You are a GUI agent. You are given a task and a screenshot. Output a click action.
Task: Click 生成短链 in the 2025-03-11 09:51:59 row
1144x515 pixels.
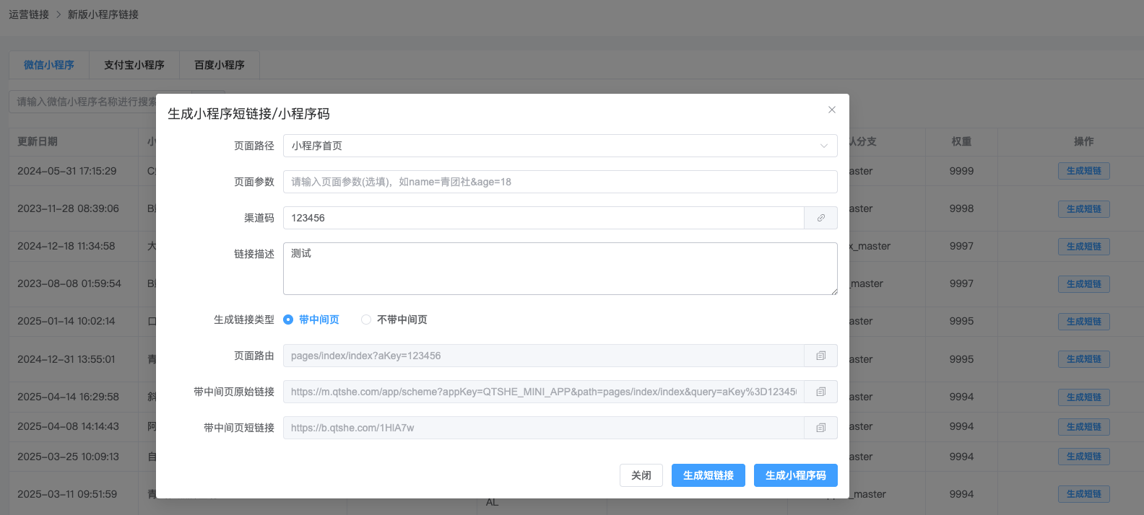(x=1084, y=494)
